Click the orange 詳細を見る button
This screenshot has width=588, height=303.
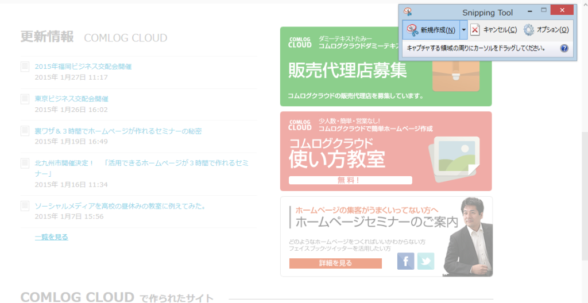[x=335, y=263]
